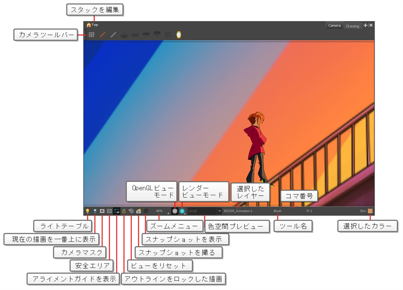Click the Fr 1 frame number

click(x=309, y=211)
